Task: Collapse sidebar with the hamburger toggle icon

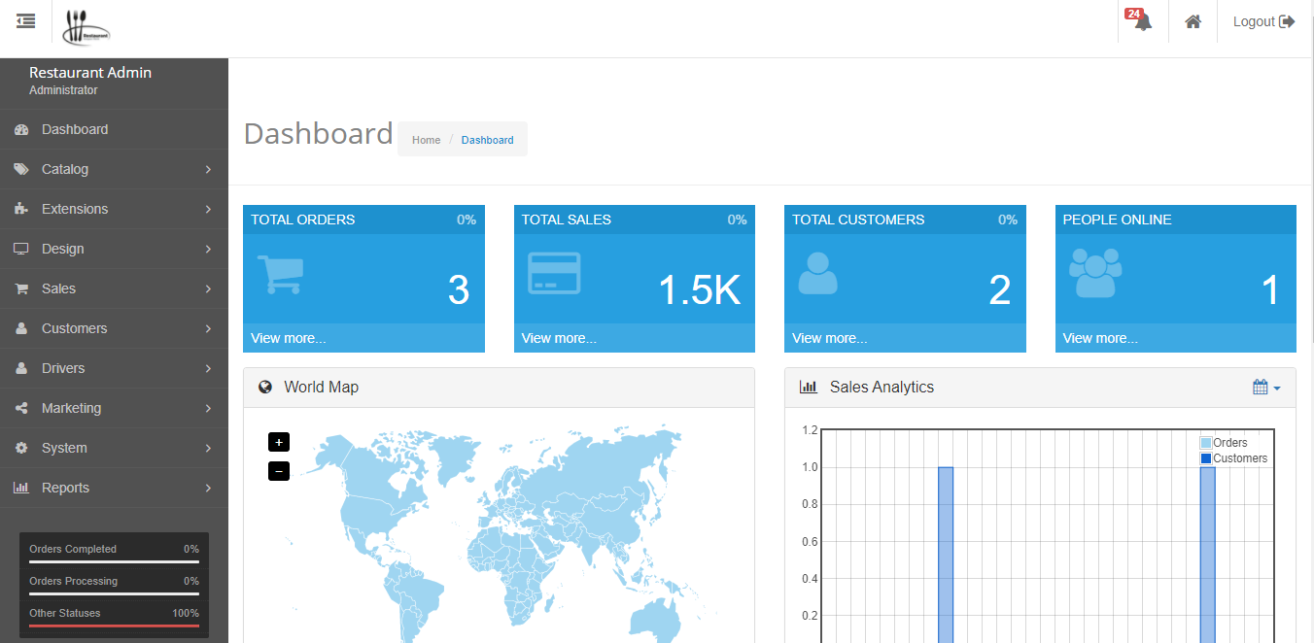Action: (x=26, y=20)
